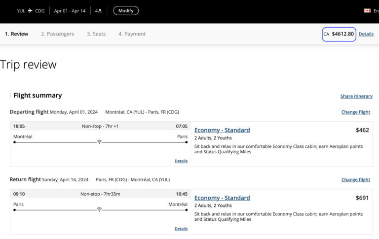Switch to the 3. Seats step
This screenshot has height=239, width=379.
point(96,34)
